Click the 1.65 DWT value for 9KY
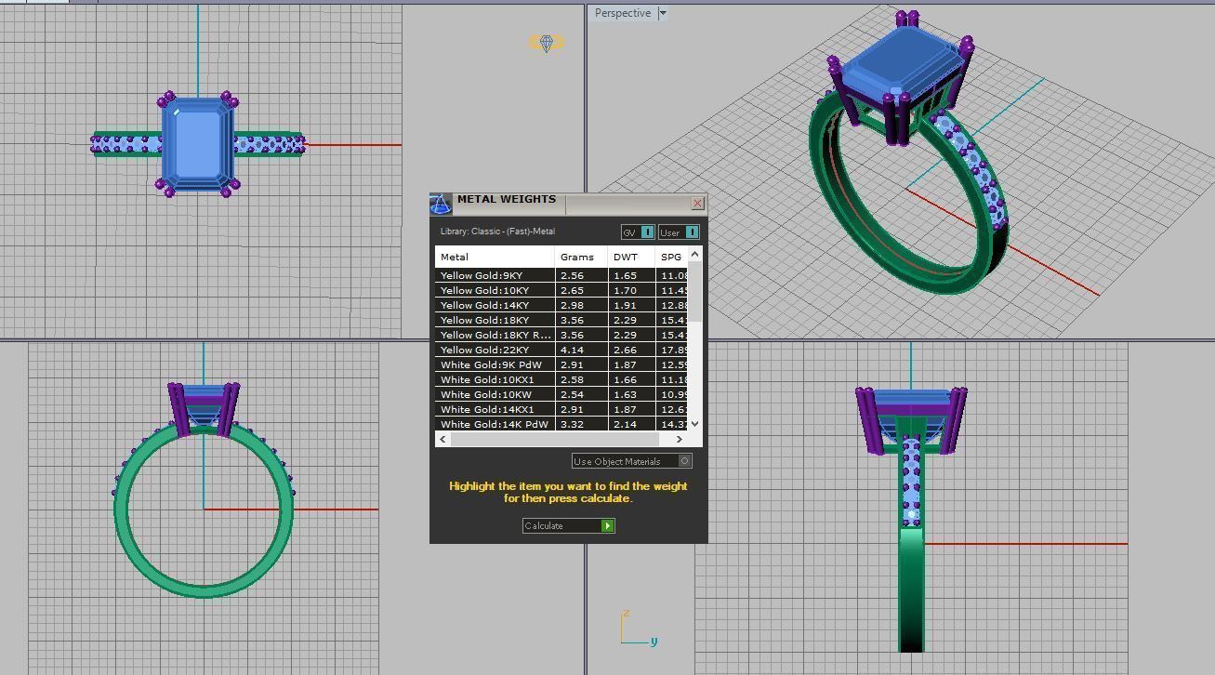This screenshot has height=675, width=1215. [x=632, y=275]
